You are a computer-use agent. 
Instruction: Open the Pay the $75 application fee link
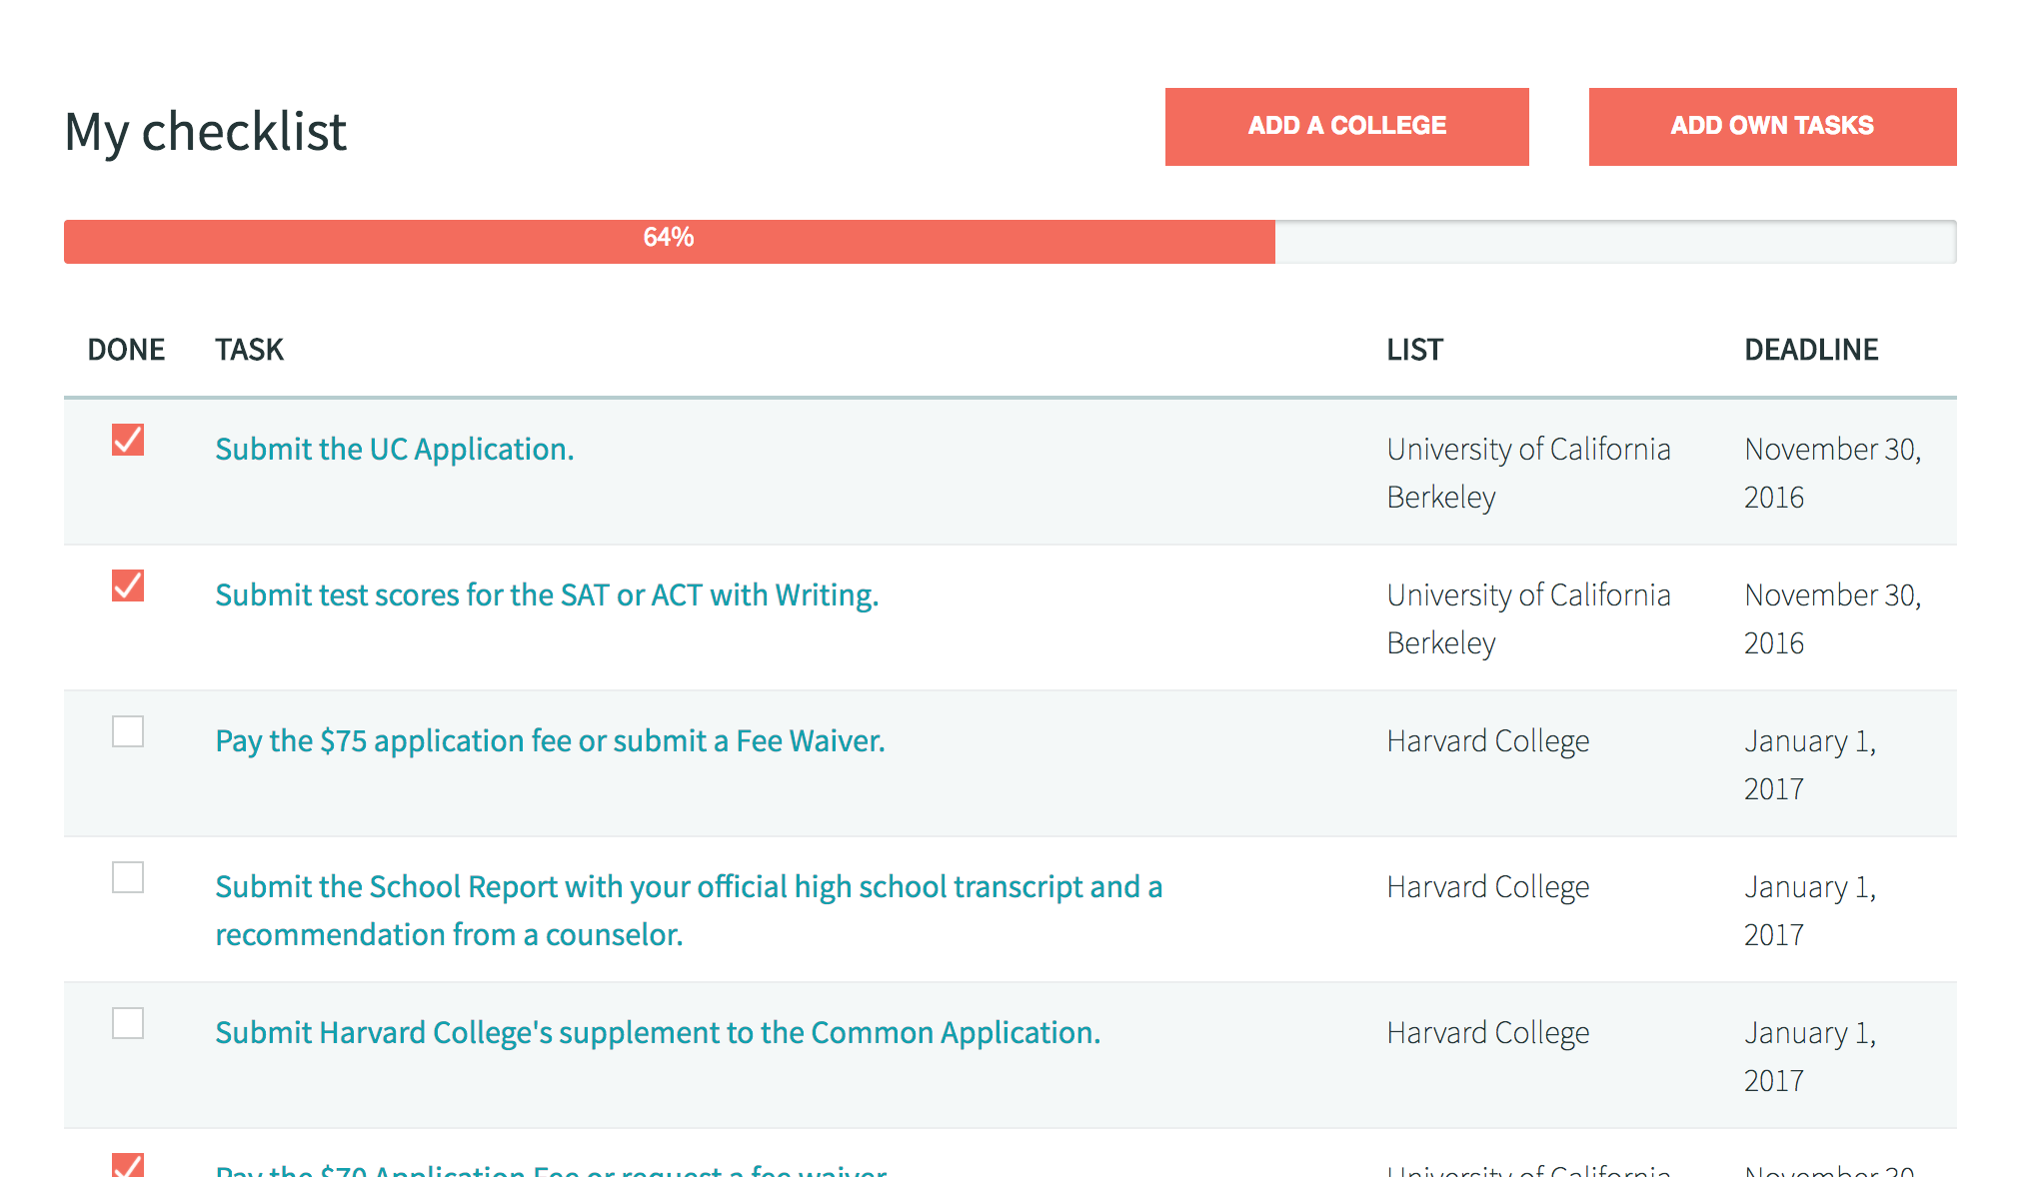[550, 741]
